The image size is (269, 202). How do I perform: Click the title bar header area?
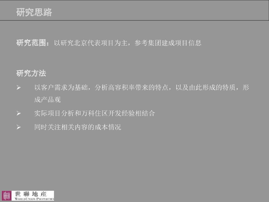tap(134, 10)
